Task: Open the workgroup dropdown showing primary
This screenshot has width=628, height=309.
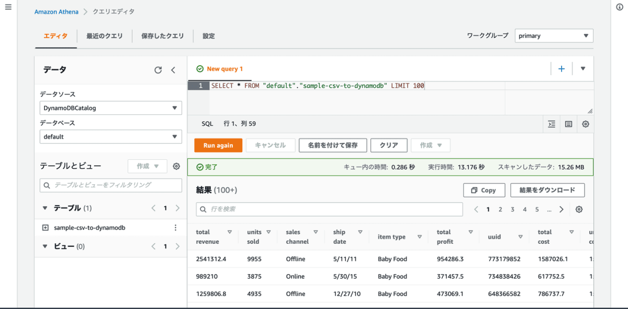Action: pyautogui.click(x=554, y=35)
